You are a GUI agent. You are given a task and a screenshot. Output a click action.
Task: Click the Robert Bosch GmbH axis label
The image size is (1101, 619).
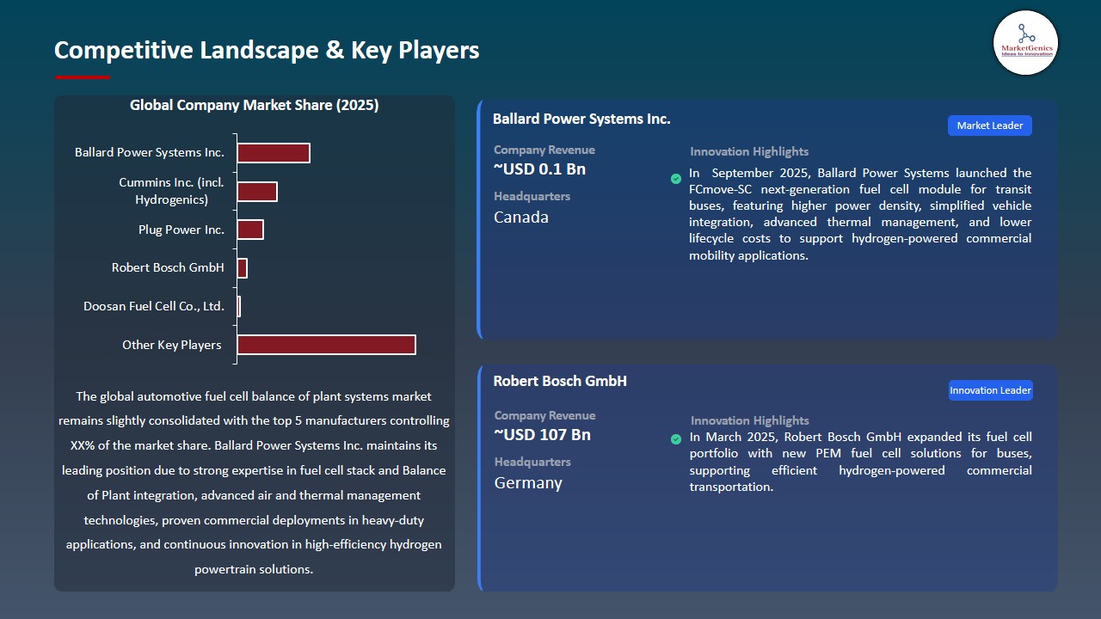click(168, 267)
